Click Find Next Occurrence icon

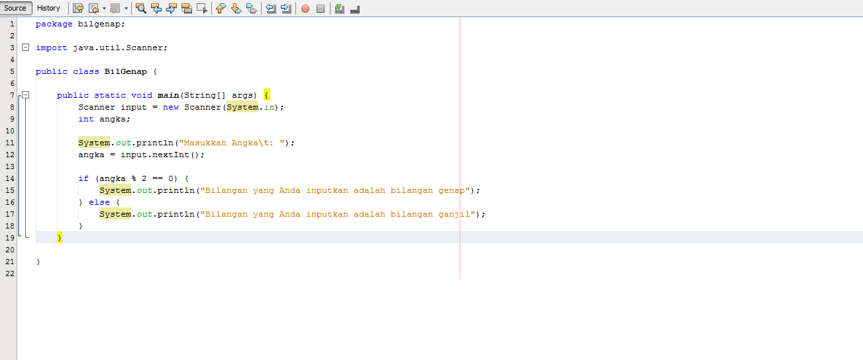[172, 9]
